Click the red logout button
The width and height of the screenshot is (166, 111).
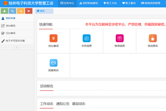29,11
